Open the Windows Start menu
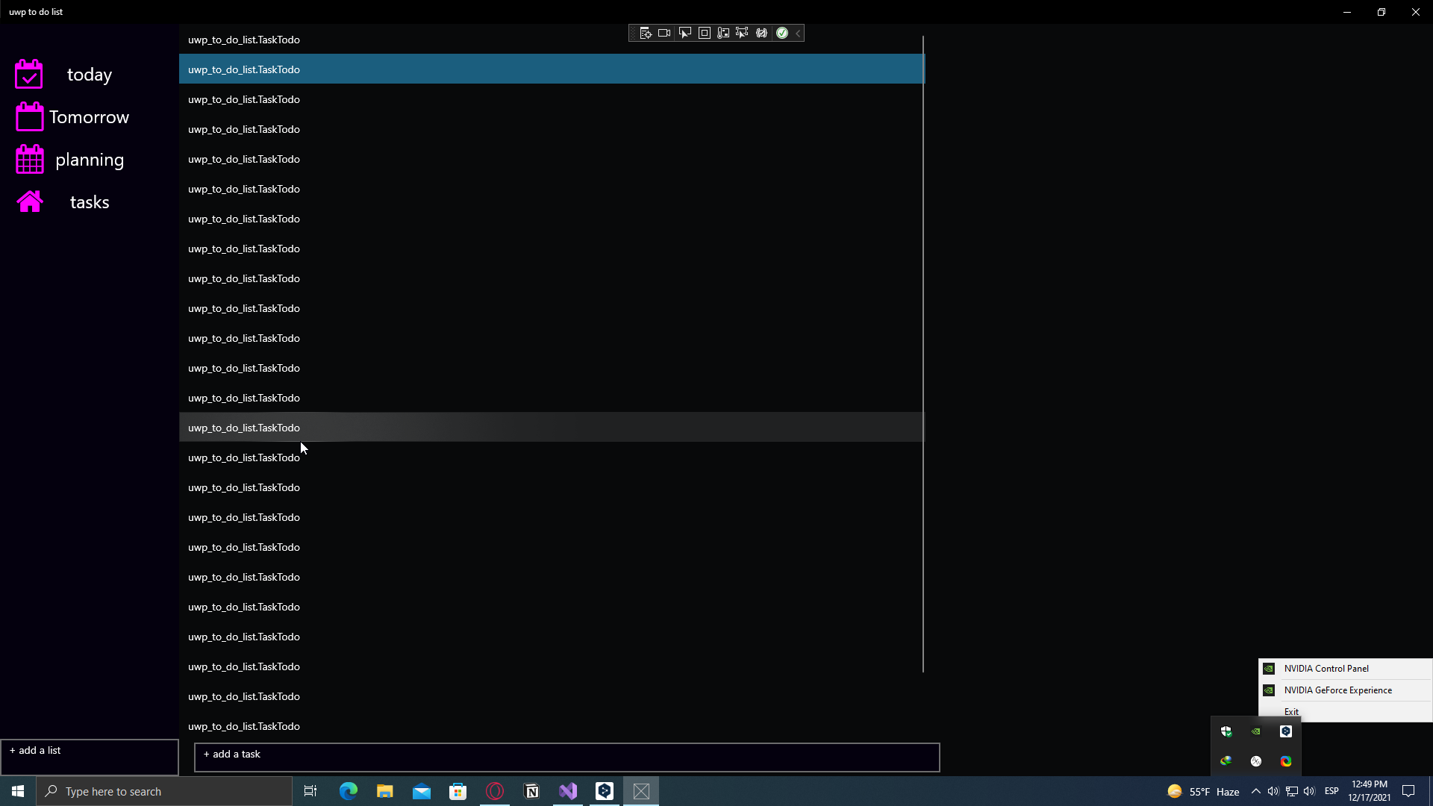This screenshot has width=1433, height=806. click(x=18, y=791)
